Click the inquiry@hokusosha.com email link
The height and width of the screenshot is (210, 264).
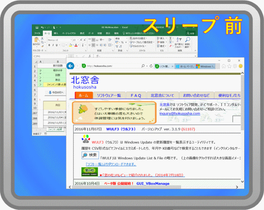click(x=180, y=113)
